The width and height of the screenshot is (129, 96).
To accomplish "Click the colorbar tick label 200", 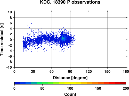I will [x=126, y=88].
